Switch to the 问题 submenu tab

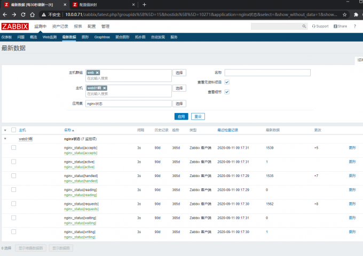[21, 37]
